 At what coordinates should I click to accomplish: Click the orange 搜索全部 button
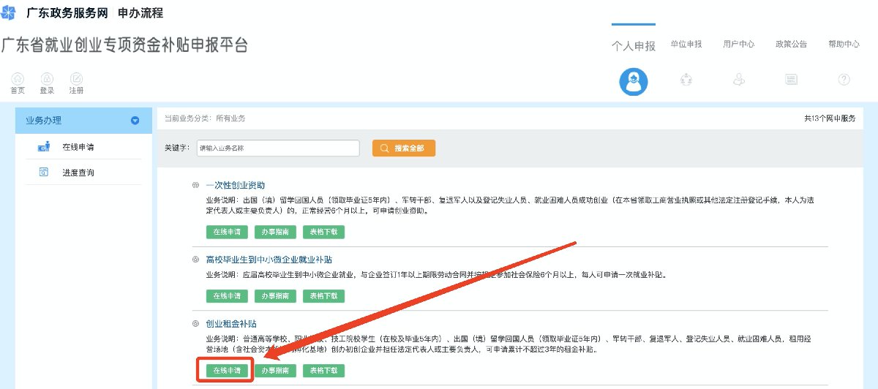click(404, 148)
